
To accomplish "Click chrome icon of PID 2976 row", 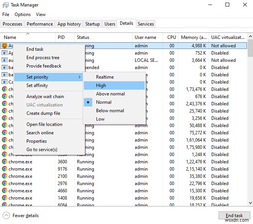I will (x=5, y=183).
